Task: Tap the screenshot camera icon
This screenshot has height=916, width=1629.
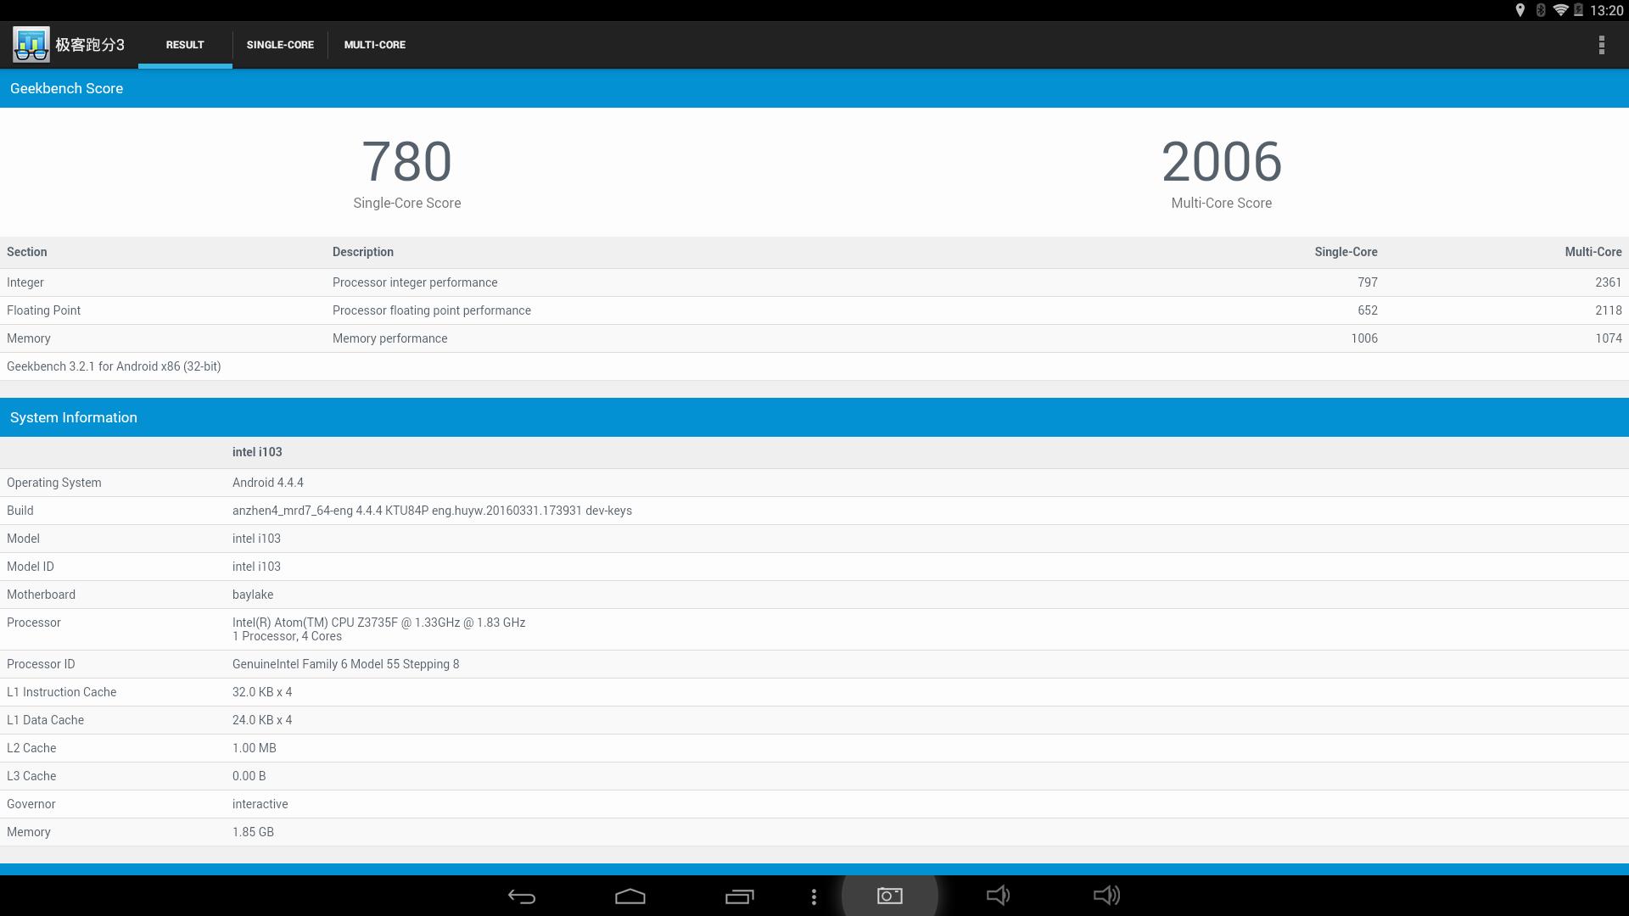Action: (x=889, y=896)
